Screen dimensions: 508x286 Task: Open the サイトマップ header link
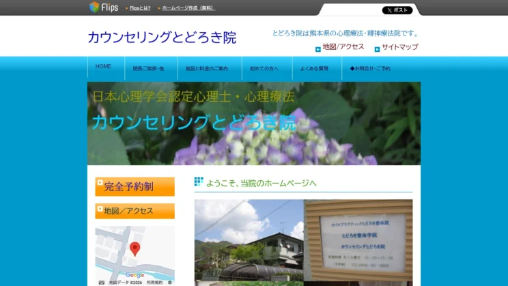pos(400,47)
